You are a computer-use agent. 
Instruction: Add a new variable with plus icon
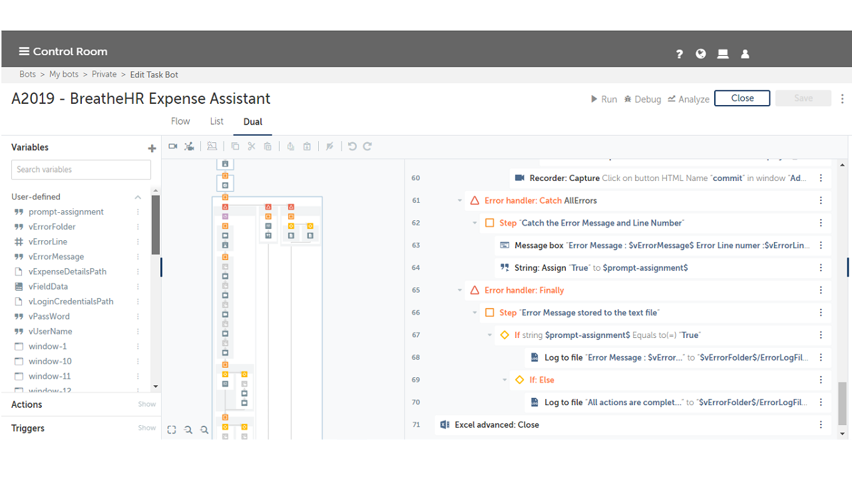(x=152, y=148)
